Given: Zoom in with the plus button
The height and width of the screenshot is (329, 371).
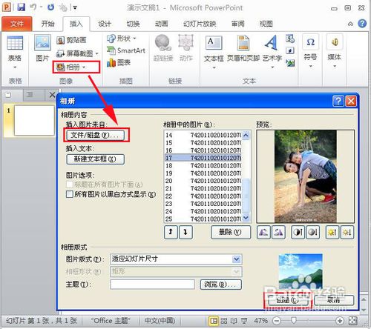Looking at the screenshot, I should point(340,321).
